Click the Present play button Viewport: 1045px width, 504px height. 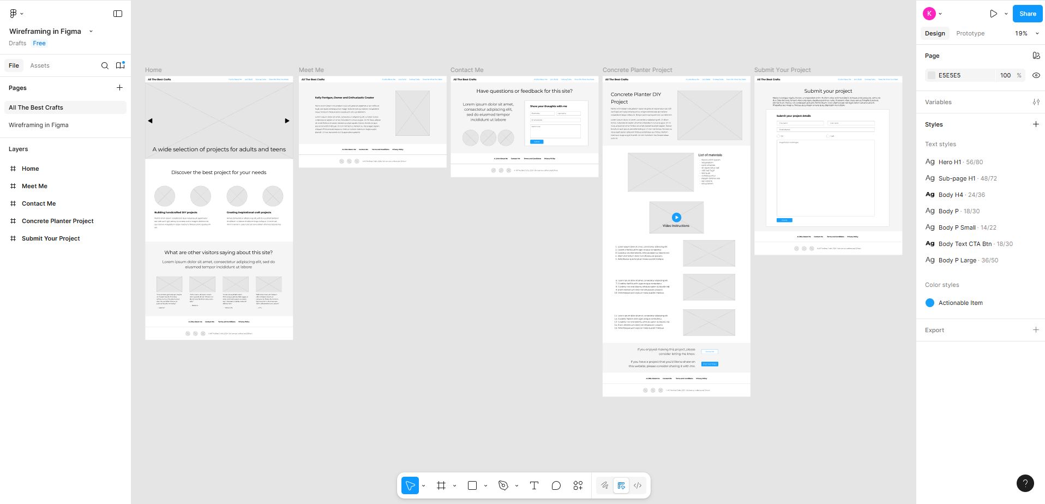(993, 14)
